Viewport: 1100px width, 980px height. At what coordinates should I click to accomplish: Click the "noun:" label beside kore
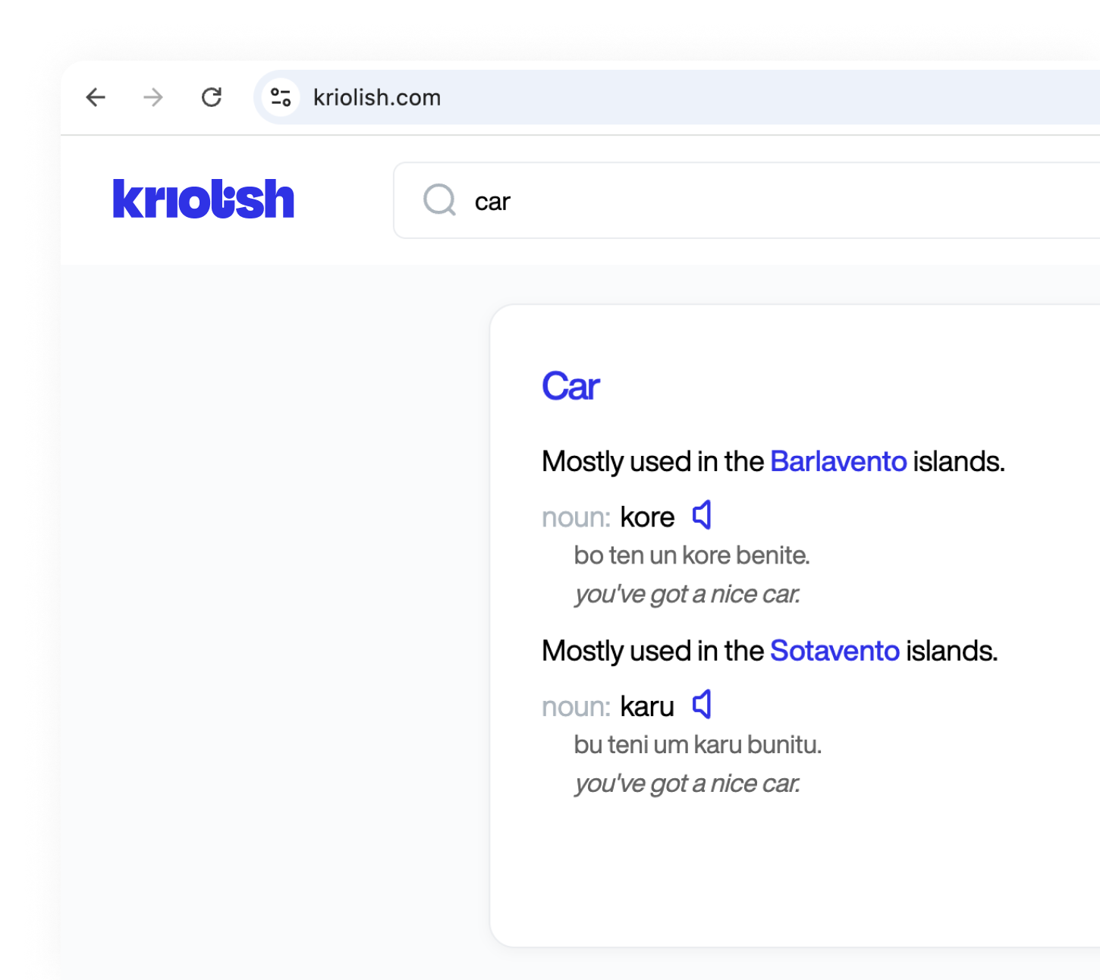(576, 517)
